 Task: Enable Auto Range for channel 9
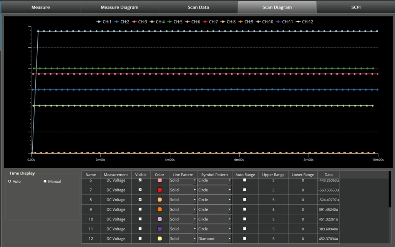245,209
